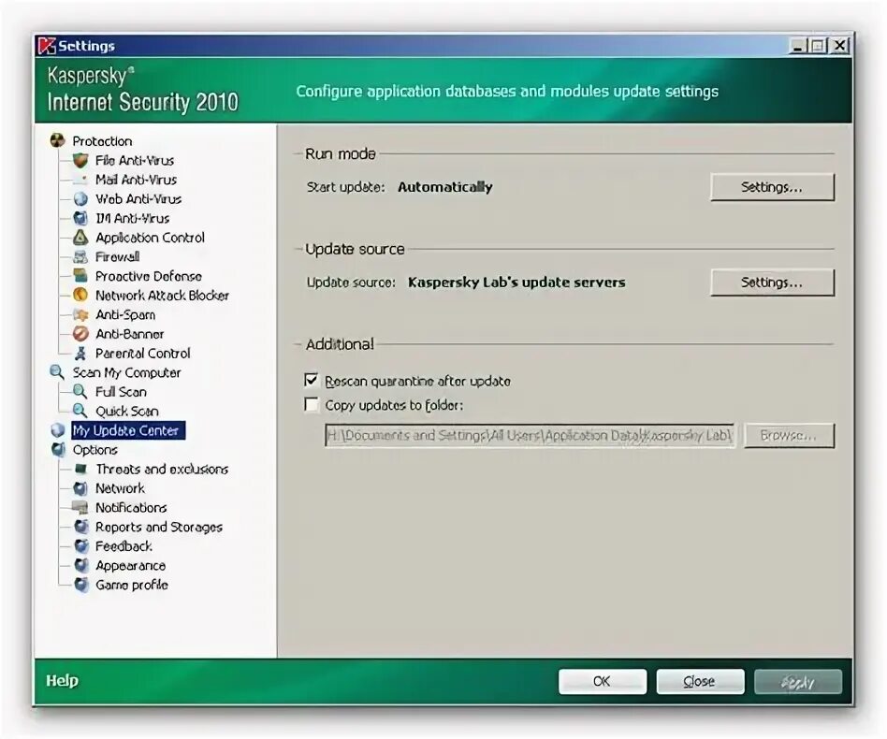Close the Settings window with X

(840, 46)
